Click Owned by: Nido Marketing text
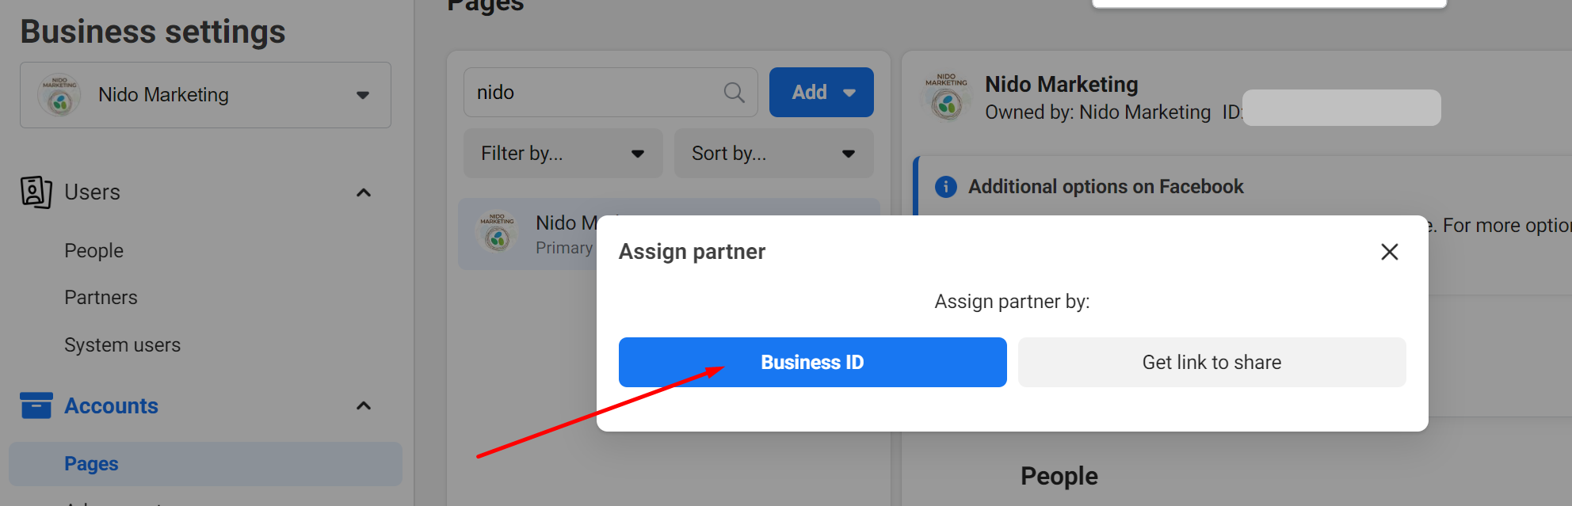Image resolution: width=1572 pixels, height=506 pixels. [1098, 112]
